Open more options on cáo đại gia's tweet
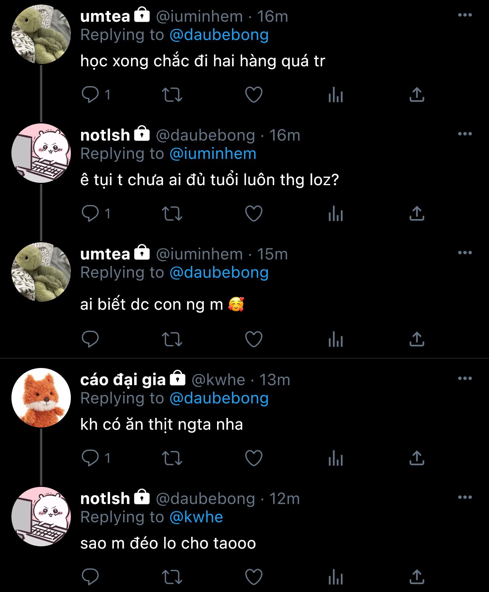Screen dimensions: 489x592 (x=465, y=379)
